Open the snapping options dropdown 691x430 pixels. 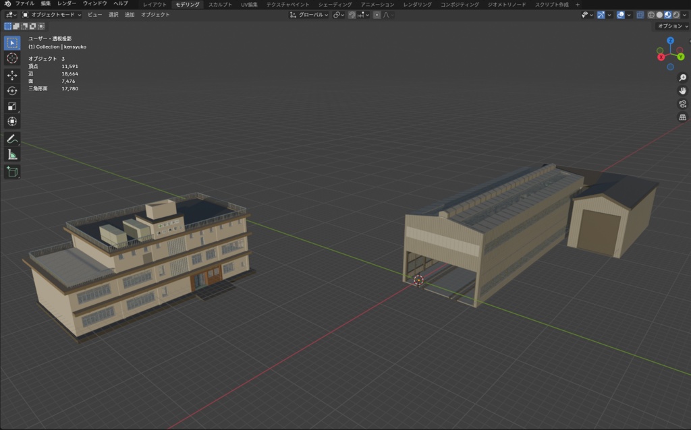(363, 15)
